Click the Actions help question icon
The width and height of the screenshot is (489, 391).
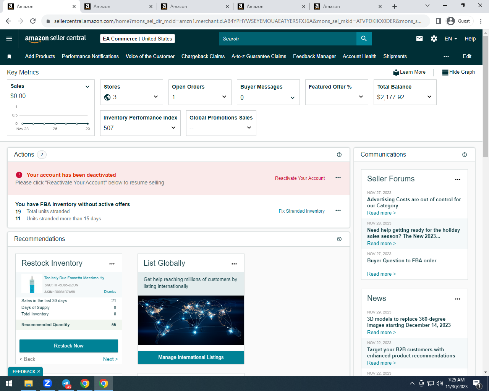[x=339, y=155]
